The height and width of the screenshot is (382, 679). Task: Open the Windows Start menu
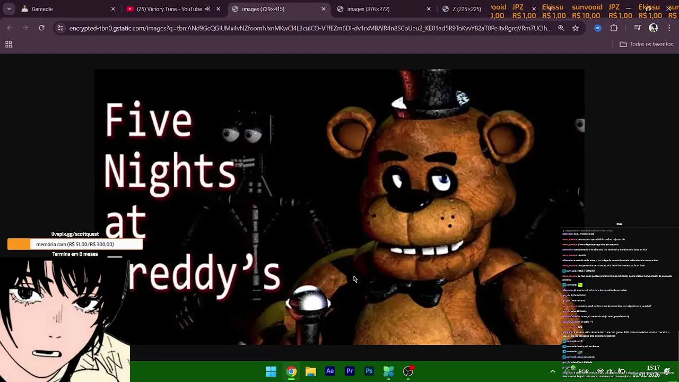271,371
